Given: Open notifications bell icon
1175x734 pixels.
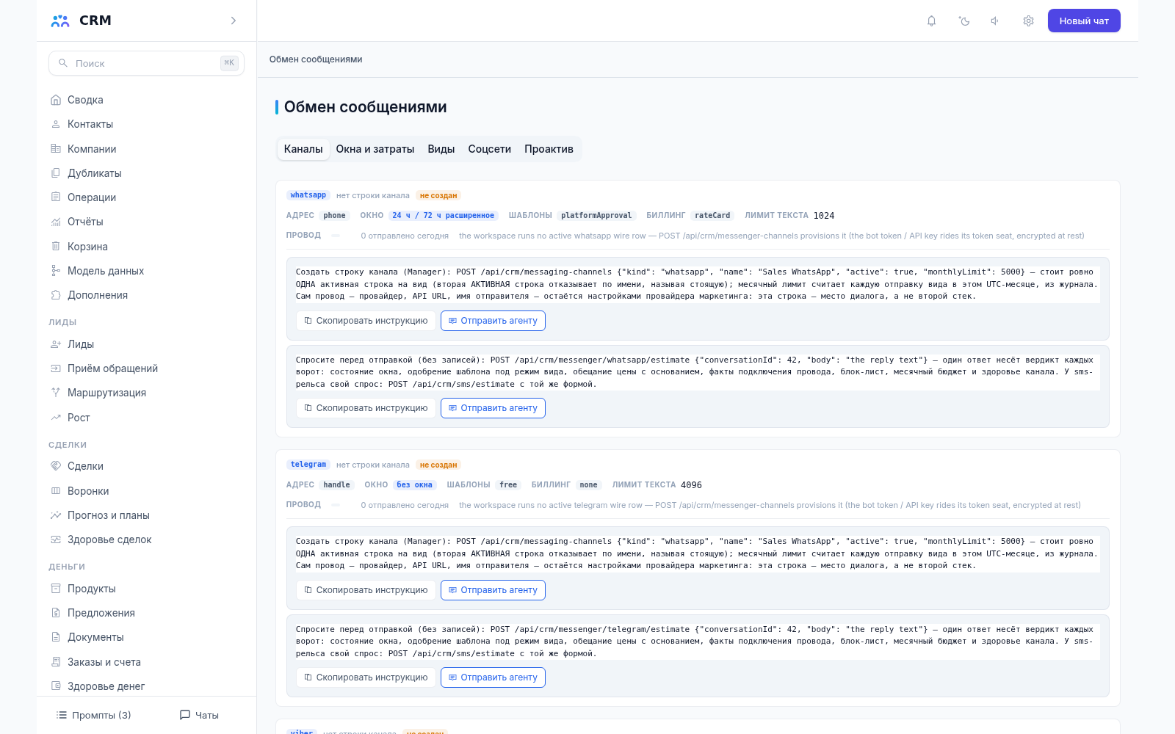Looking at the screenshot, I should point(931,21).
